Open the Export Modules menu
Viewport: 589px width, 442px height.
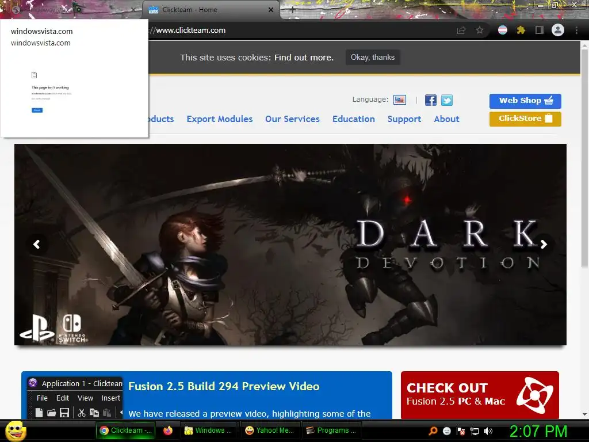click(219, 119)
